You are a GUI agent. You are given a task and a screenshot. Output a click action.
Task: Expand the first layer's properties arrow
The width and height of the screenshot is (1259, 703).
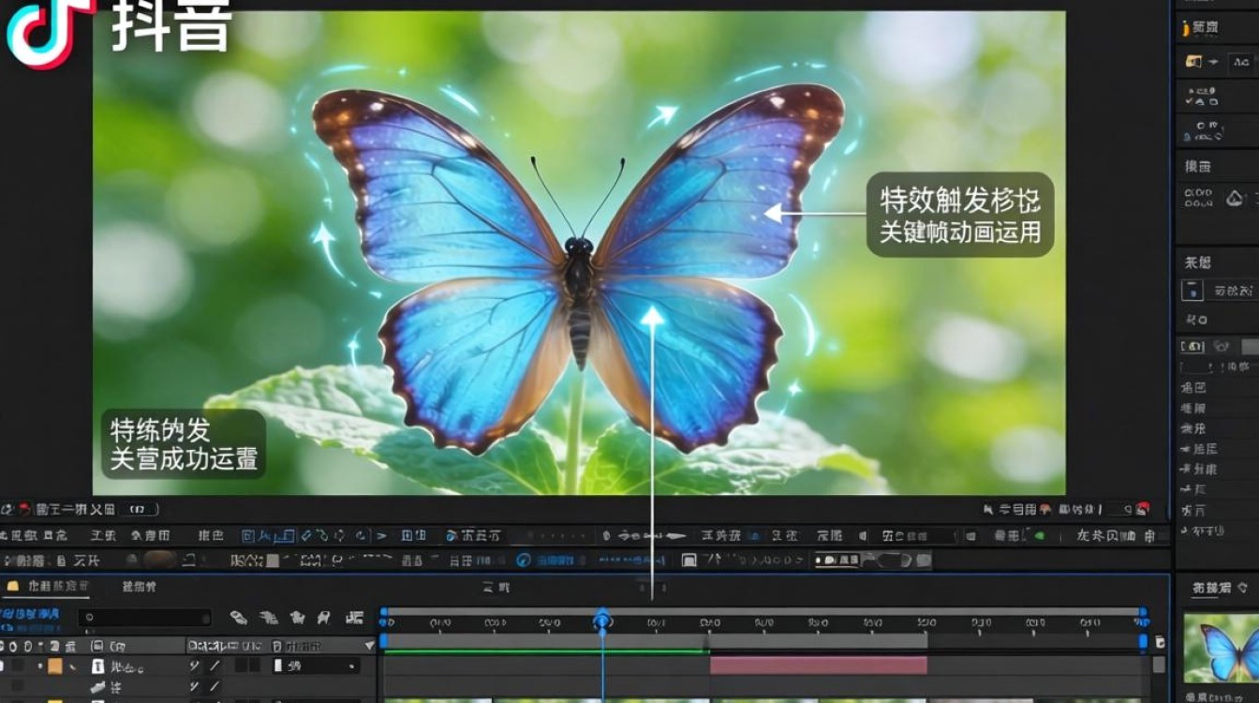click(x=72, y=666)
